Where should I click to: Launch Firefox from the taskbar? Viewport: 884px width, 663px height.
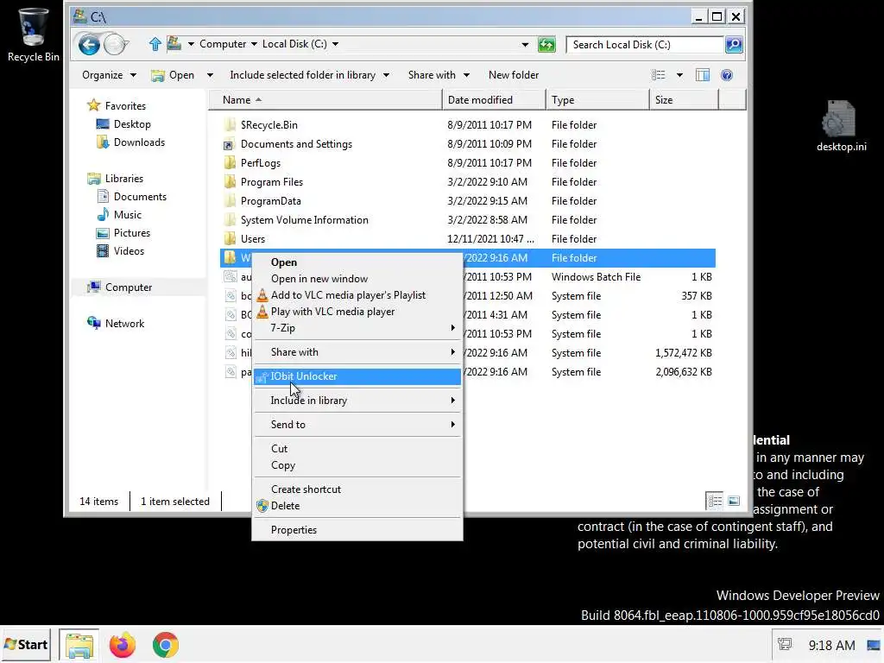[x=123, y=645]
